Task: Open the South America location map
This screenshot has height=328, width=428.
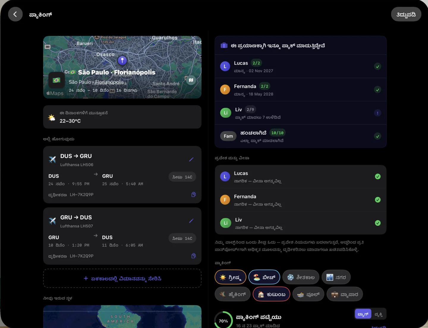Action: (x=122, y=316)
